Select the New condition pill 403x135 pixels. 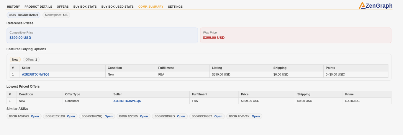pos(15,59)
